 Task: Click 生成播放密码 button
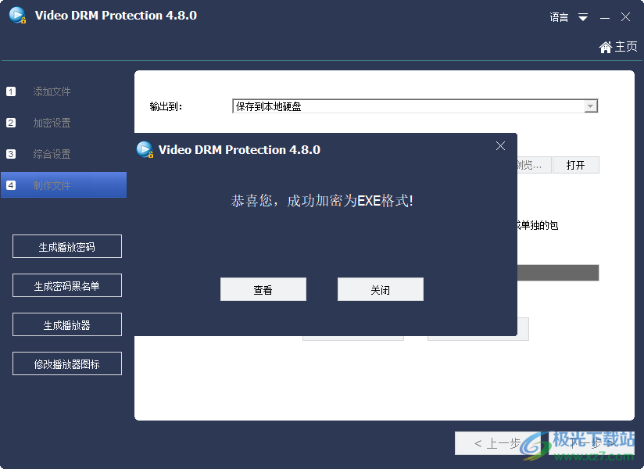[67, 246]
